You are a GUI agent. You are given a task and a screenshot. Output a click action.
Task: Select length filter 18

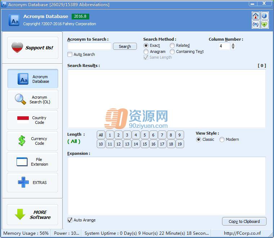click(171, 144)
